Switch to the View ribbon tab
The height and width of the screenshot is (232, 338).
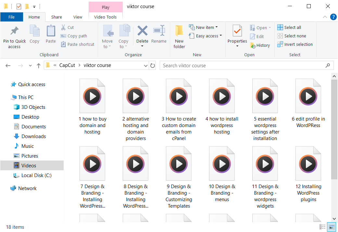pos(78,17)
